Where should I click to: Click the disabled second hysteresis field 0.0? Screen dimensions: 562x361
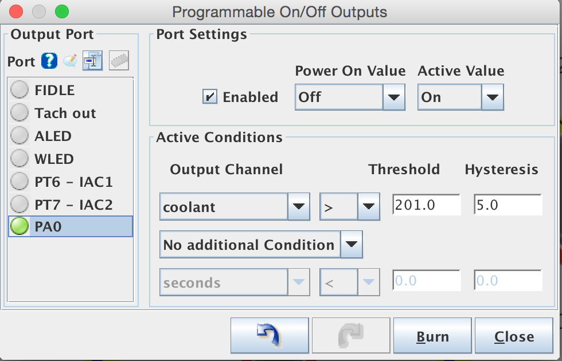pyautogui.click(x=508, y=280)
